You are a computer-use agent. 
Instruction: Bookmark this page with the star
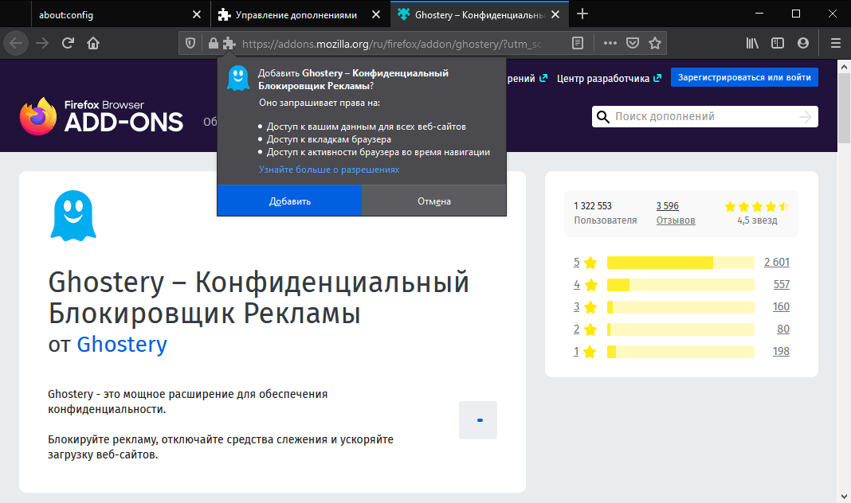tap(655, 43)
